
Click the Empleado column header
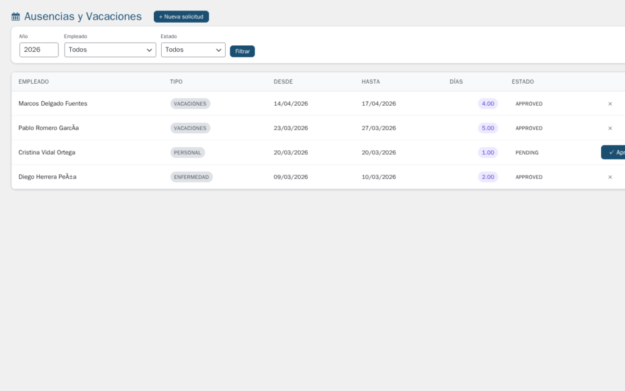pos(34,82)
